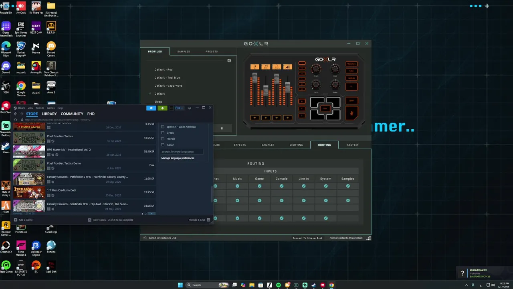Open the Rocket League desktop icon
Viewport: 513px width, 289px height.
(x=21, y=49)
